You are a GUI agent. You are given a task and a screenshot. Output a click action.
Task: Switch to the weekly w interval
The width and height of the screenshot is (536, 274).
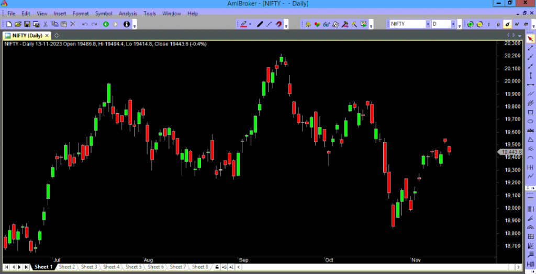coord(517,24)
